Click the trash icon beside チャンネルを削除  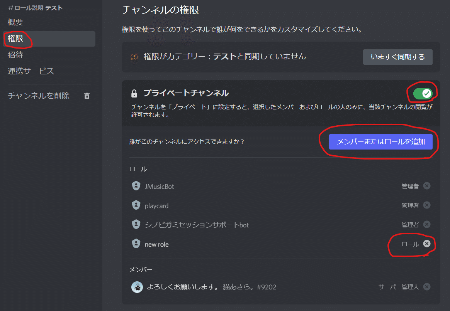coord(87,96)
